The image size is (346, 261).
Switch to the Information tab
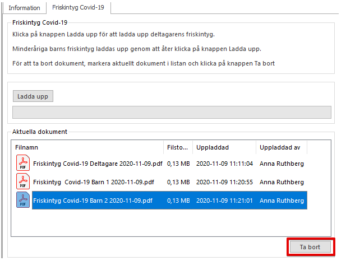click(x=24, y=8)
